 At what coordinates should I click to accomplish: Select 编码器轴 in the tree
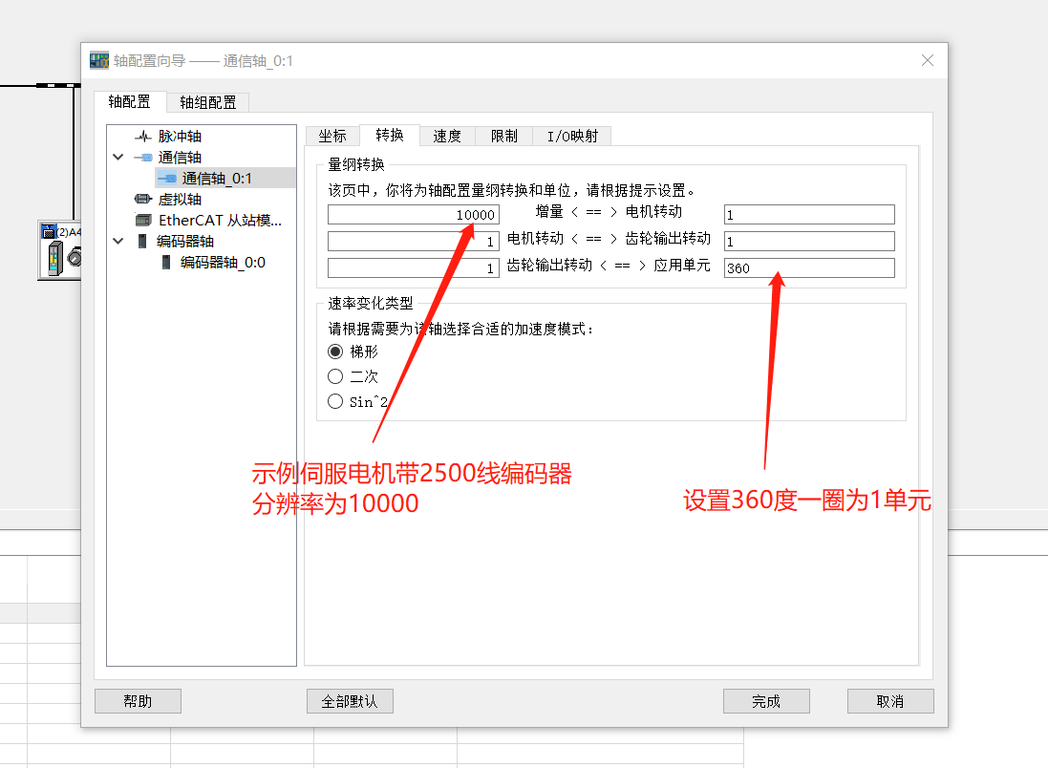185,242
